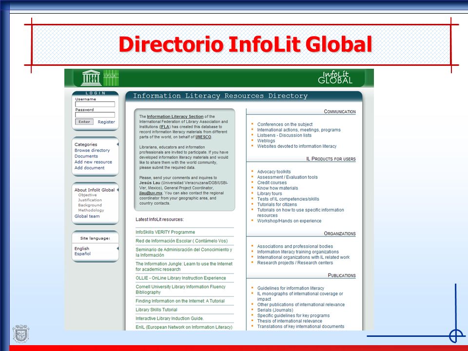Follow the IFLA link in the intro text
468x351 pixels.
coord(164,127)
